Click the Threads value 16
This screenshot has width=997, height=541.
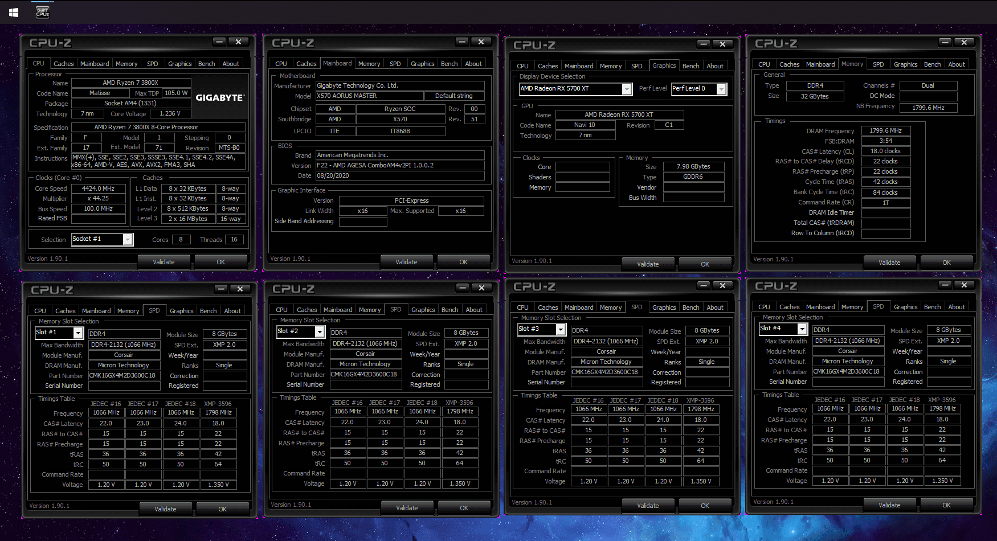[x=234, y=240]
